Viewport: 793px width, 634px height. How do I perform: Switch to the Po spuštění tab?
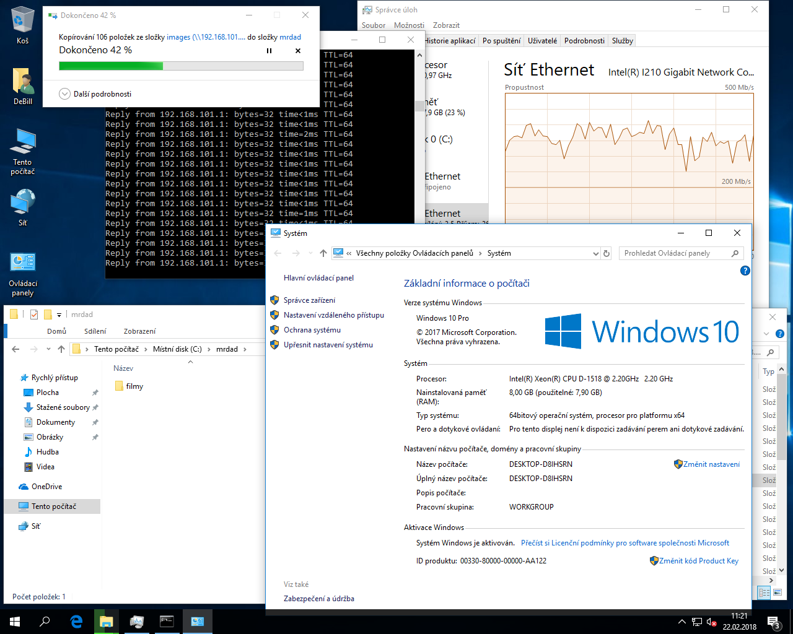tap(502, 41)
